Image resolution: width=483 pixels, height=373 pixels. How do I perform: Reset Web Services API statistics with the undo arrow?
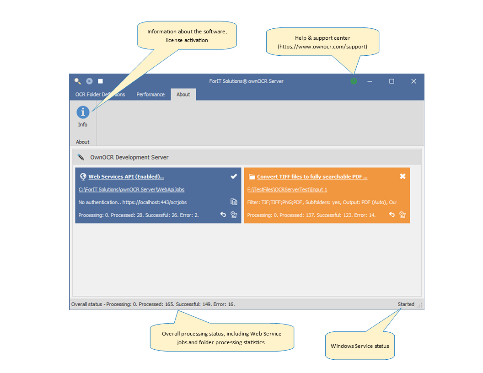223,214
